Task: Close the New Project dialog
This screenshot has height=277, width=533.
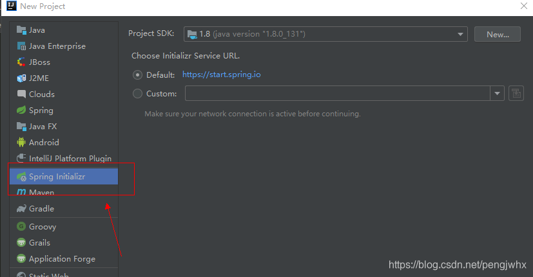Action: coord(524,6)
